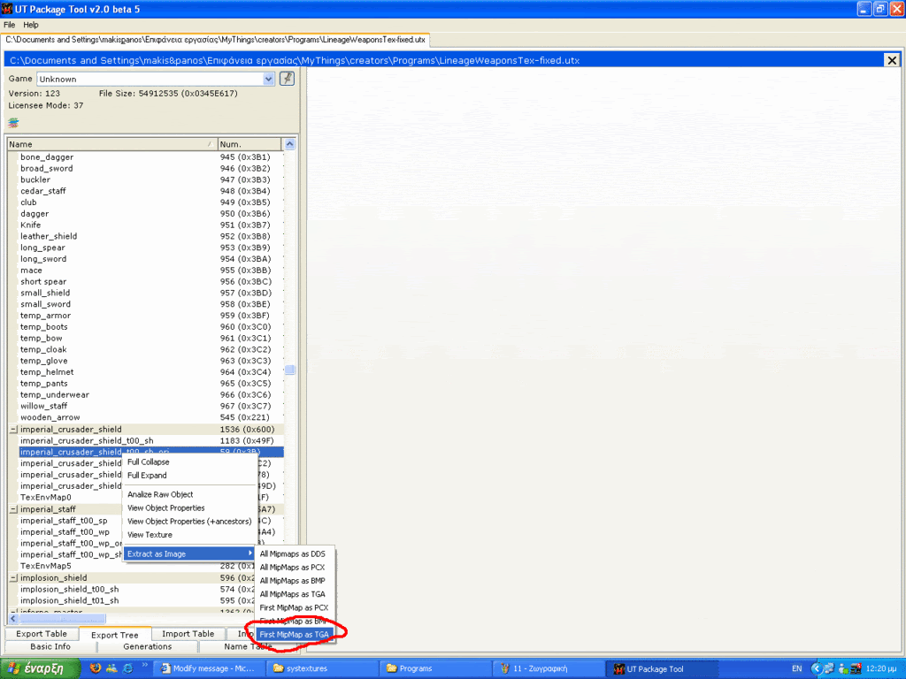This screenshot has width=906, height=679.
Task: Collapse the implosion_shield tree group
Action: click(x=13, y=578)
